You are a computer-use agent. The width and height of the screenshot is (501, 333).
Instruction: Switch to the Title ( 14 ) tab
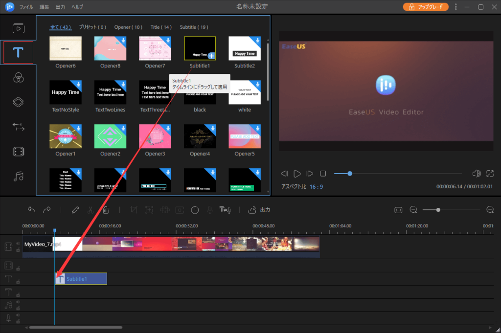[x=161, y=27]
